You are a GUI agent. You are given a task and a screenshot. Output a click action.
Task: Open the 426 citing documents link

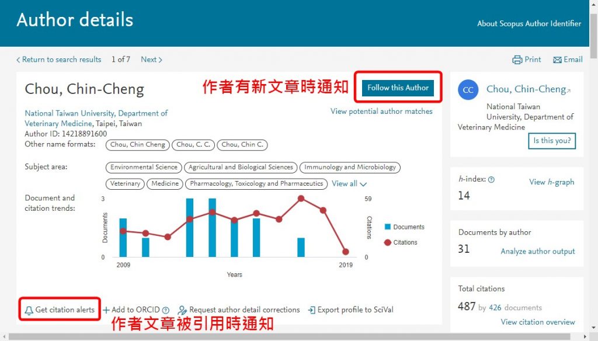click(x=495, y=308)
